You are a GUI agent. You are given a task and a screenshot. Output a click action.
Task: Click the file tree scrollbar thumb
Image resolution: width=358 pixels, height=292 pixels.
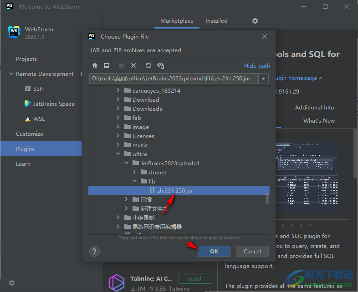coord(267,198)
